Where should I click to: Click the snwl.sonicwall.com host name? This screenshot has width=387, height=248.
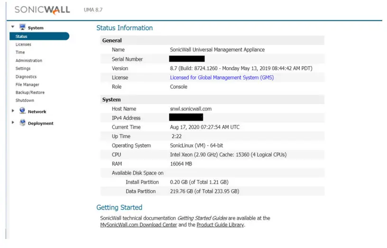[x=191, y=109]
